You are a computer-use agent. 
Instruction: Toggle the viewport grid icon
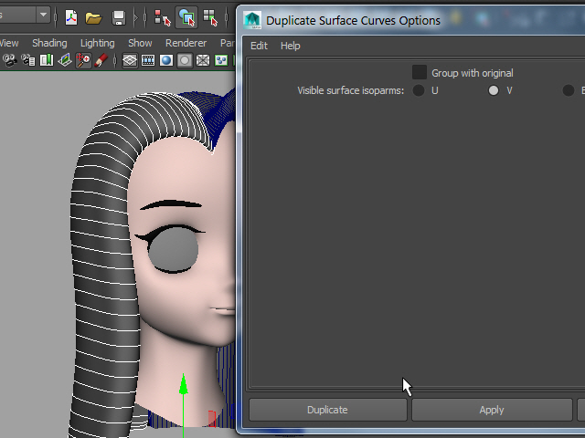click(130, 60)
